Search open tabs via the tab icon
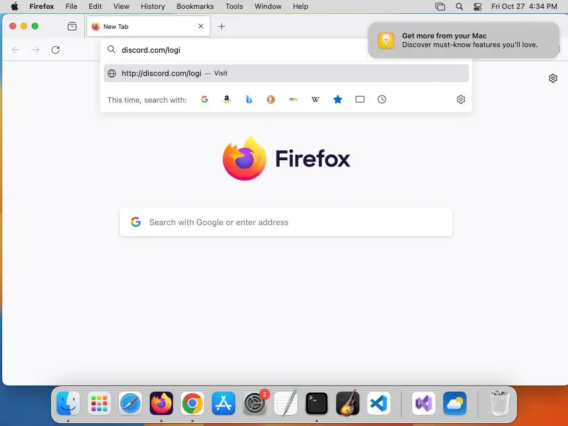 point(359,99)
